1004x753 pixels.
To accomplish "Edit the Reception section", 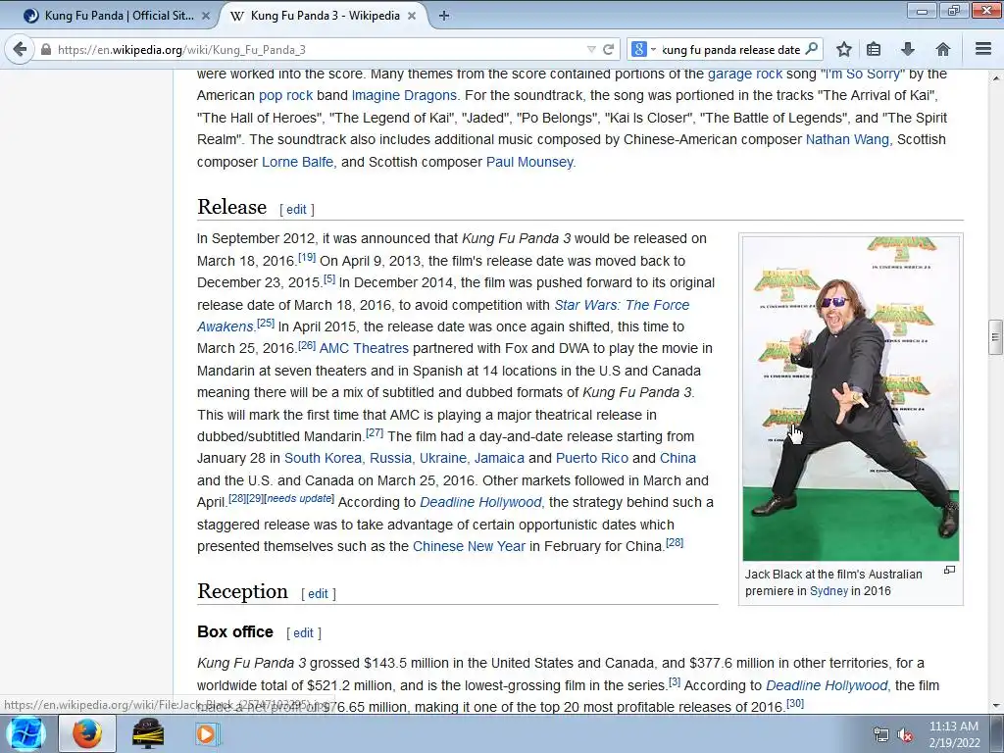I will pos(319,593).
